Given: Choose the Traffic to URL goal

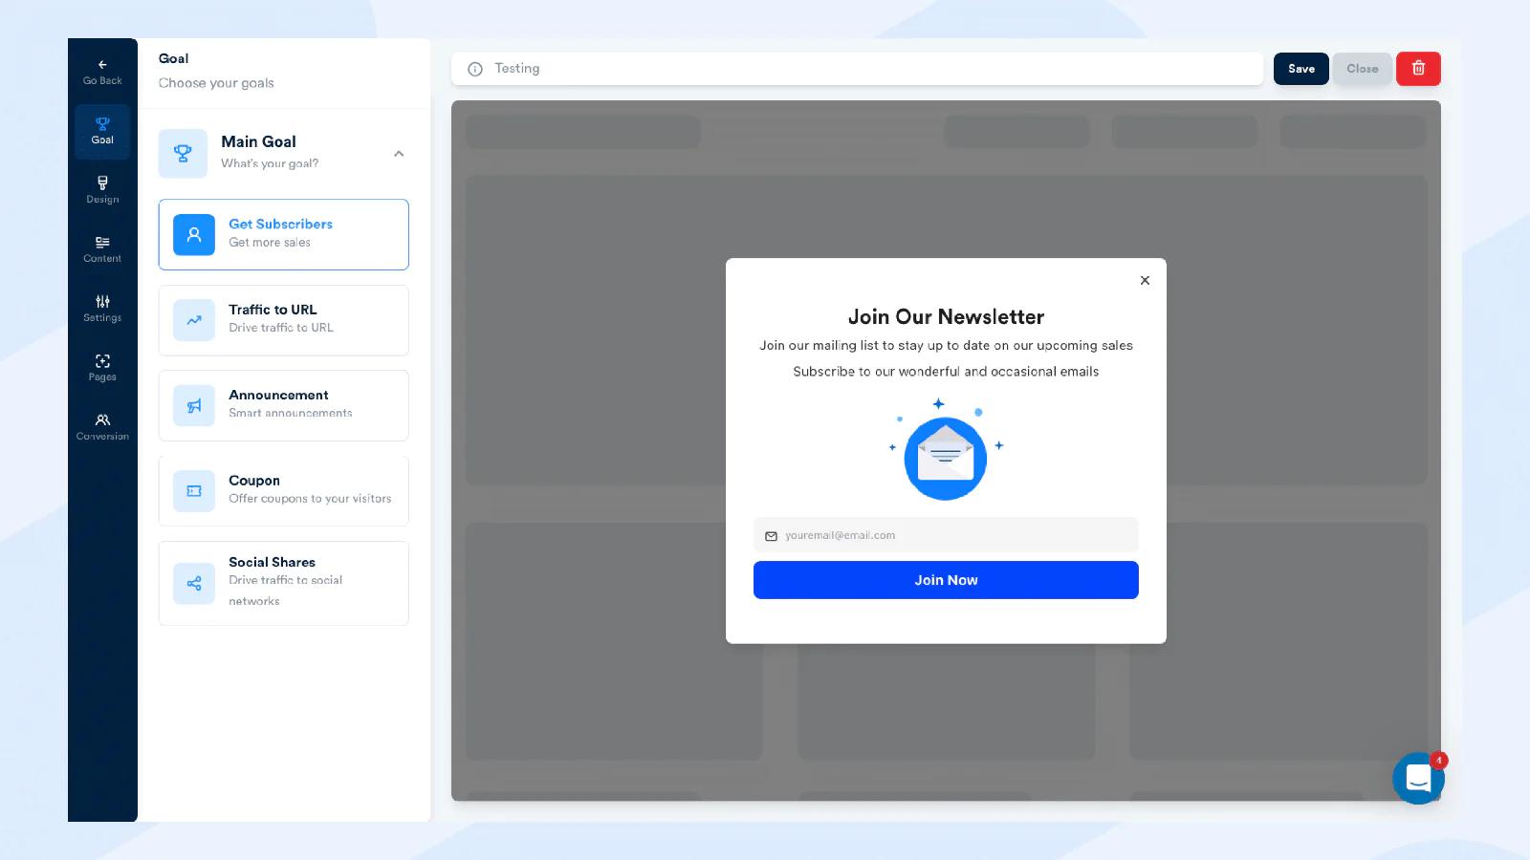Looking at the screenshot, I should click(283, 320).
